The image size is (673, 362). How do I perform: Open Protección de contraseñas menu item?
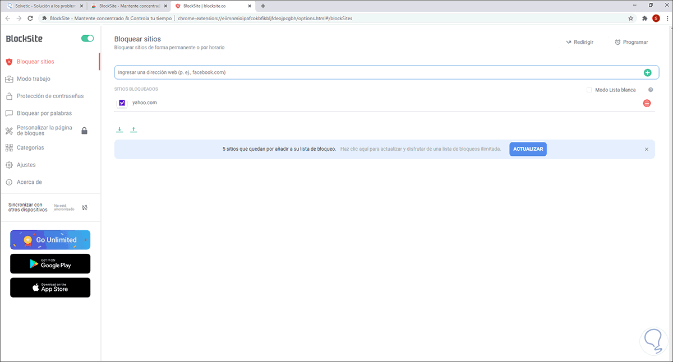tap(50, 96)
